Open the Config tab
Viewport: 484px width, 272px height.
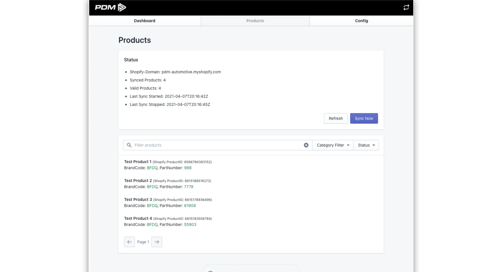(x=361, y=21)
